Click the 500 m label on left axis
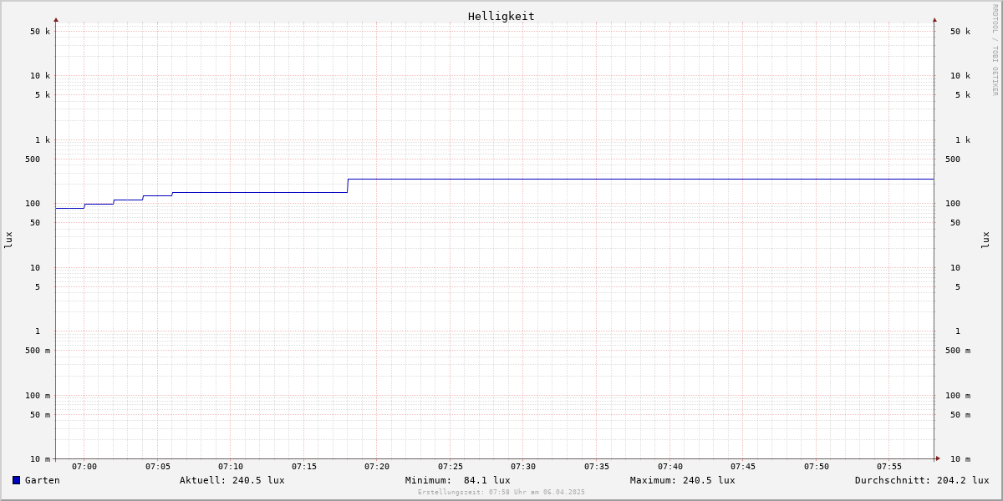1003x501 pixels. 38,351
